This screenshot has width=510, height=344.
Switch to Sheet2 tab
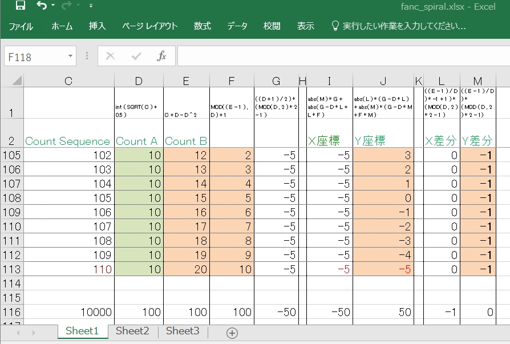click(x=132, y=331)
